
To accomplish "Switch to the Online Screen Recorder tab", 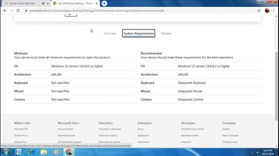I will [x=22, y=3].
